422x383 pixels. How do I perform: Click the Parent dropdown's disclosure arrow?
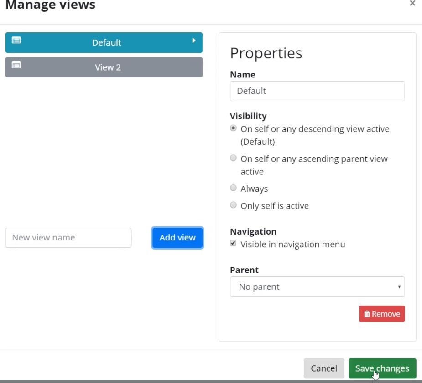(x=399, y=286)
